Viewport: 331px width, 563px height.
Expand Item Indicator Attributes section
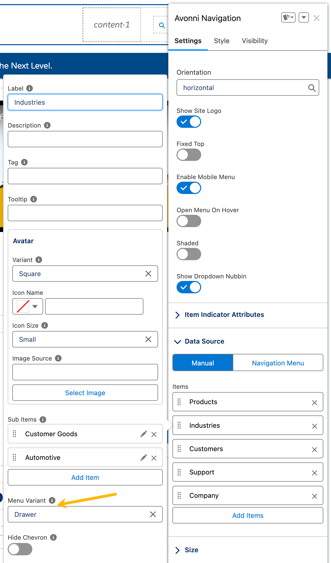point(224,315)
